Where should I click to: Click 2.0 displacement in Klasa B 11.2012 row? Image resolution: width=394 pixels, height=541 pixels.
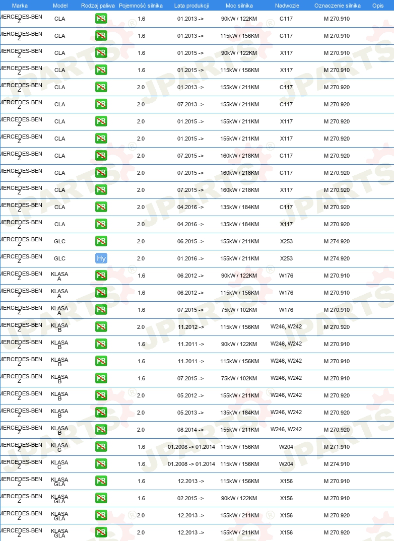pos(141,327)
